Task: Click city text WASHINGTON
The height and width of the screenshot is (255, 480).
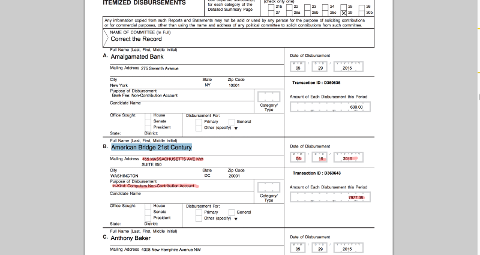Action: 124,176
